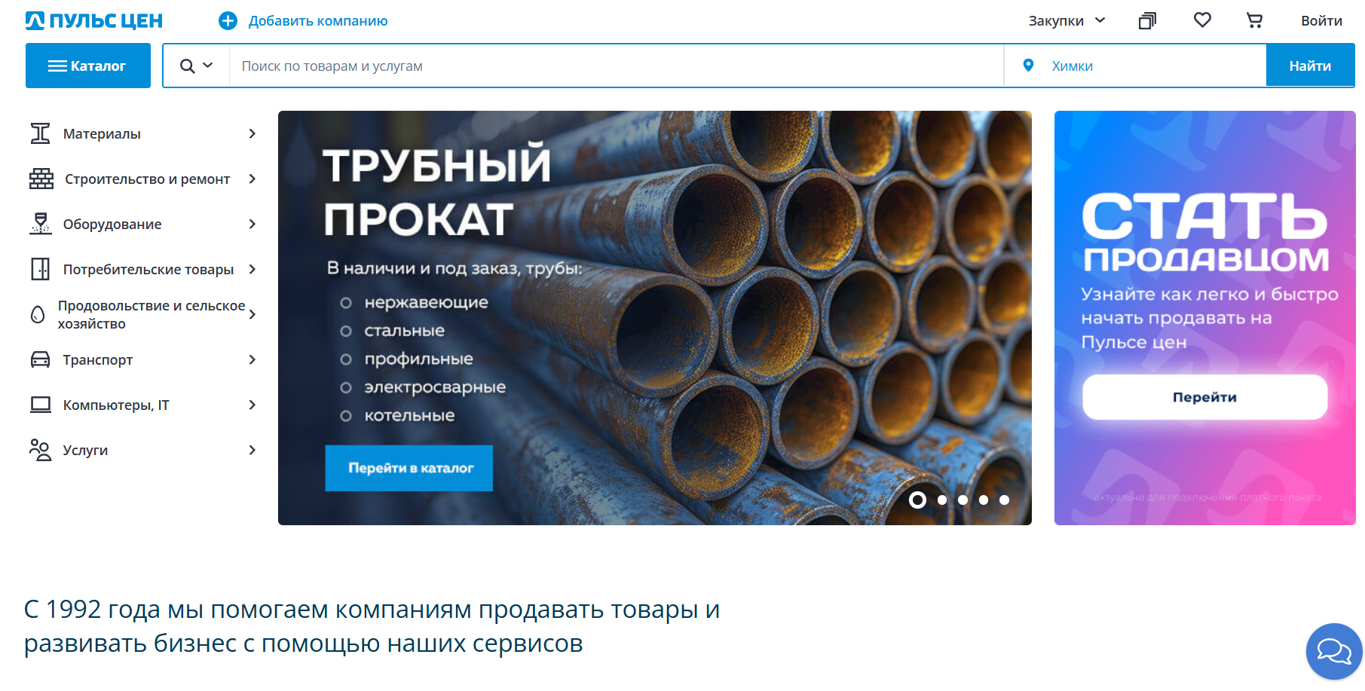Open the comparison list icon
The width and height of the screenshot is (1365, 691).
pyautogui.click(x=1146, y=21)
